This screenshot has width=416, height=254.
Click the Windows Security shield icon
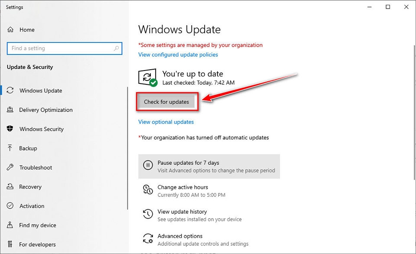point(10,129)
